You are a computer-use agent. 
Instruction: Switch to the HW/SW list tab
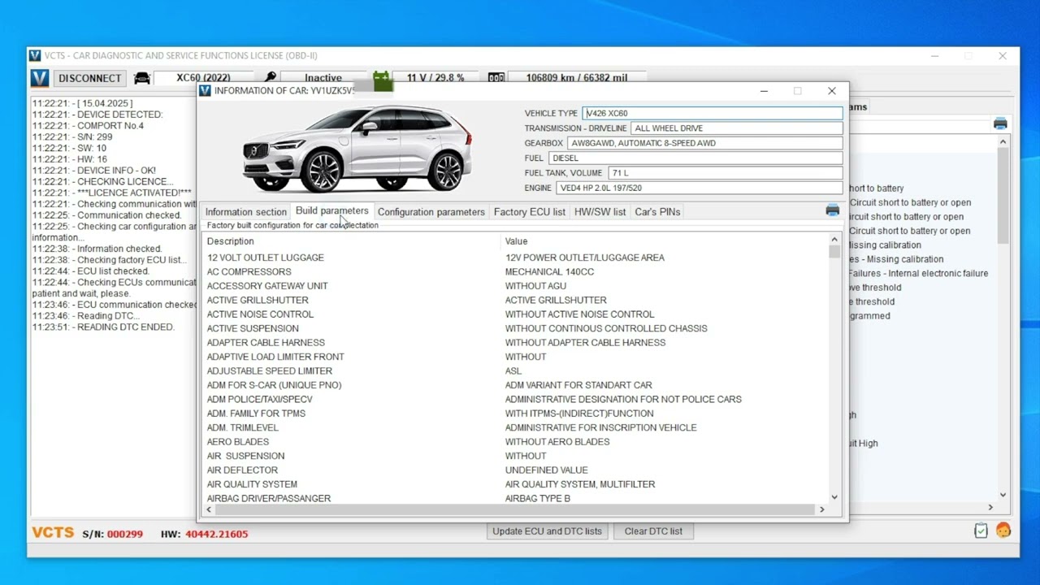(x=600, y=212)
